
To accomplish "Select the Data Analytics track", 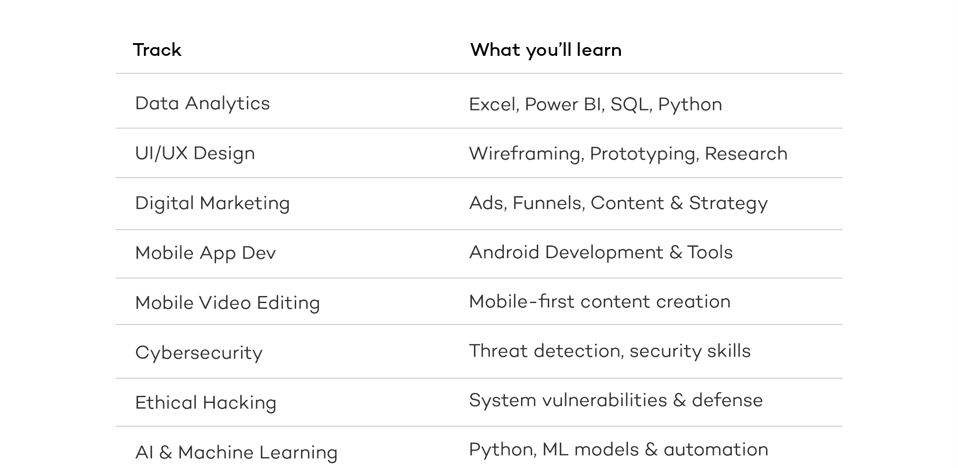I will tap(202, 104).
